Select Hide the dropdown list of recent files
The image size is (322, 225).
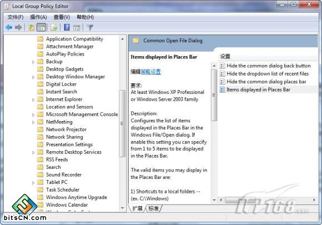click(x=268, y=73)
